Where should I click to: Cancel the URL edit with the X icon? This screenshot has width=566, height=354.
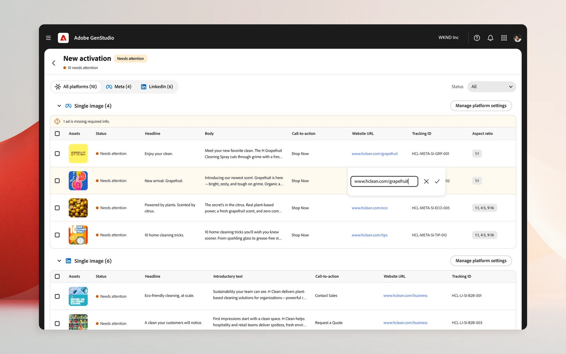point(426,181)
